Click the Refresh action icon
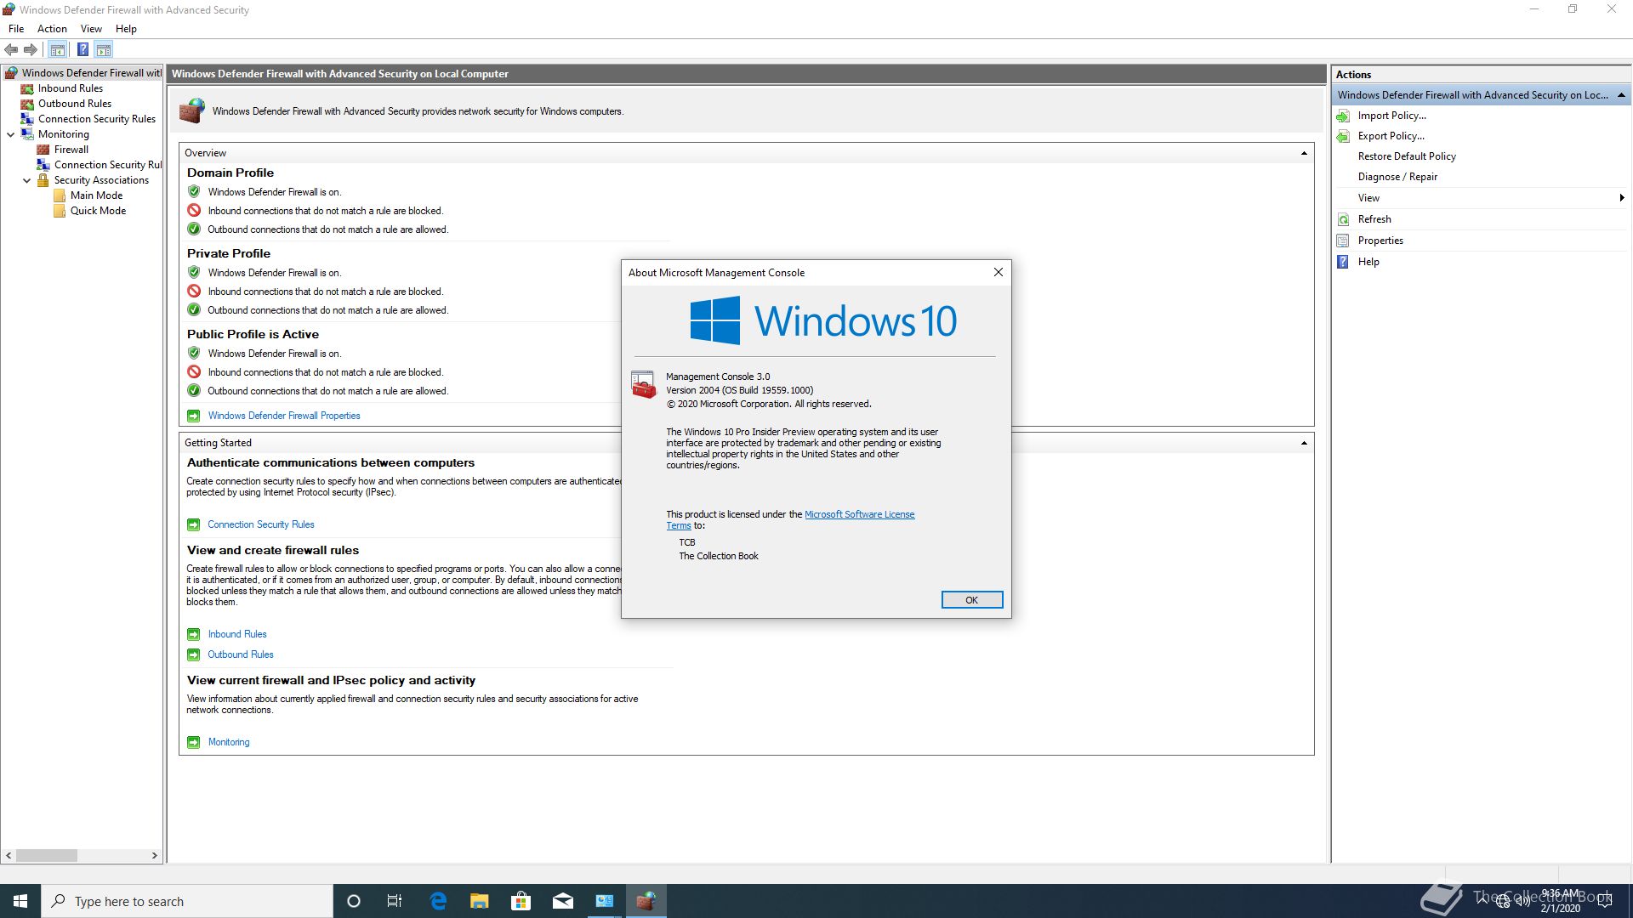The image size is (1633, 918). tap(1343, 219)
